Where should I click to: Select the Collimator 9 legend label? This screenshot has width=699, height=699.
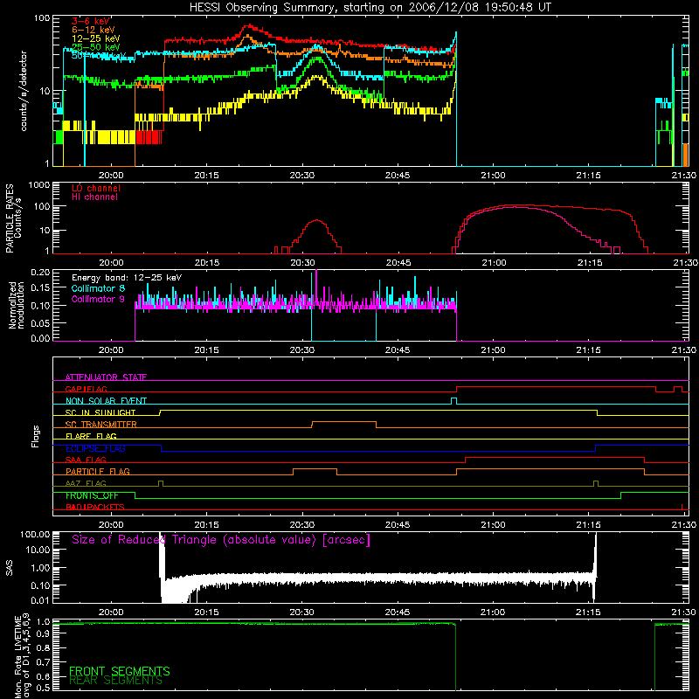[98, 299]
